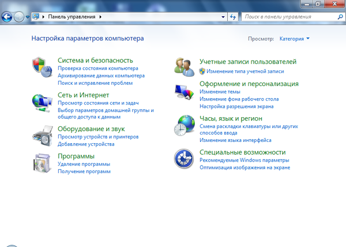The image size is (346, 247).
Task: Click Изменение темы link
Action: click(x=220, y=92)
